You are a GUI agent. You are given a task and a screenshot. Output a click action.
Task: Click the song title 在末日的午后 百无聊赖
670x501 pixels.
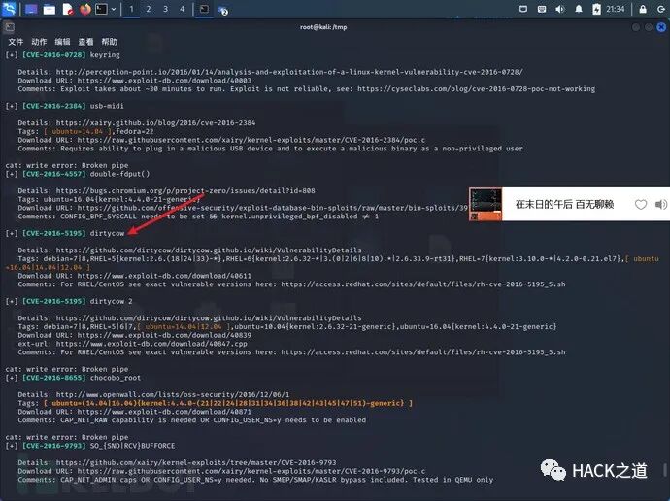564,205
